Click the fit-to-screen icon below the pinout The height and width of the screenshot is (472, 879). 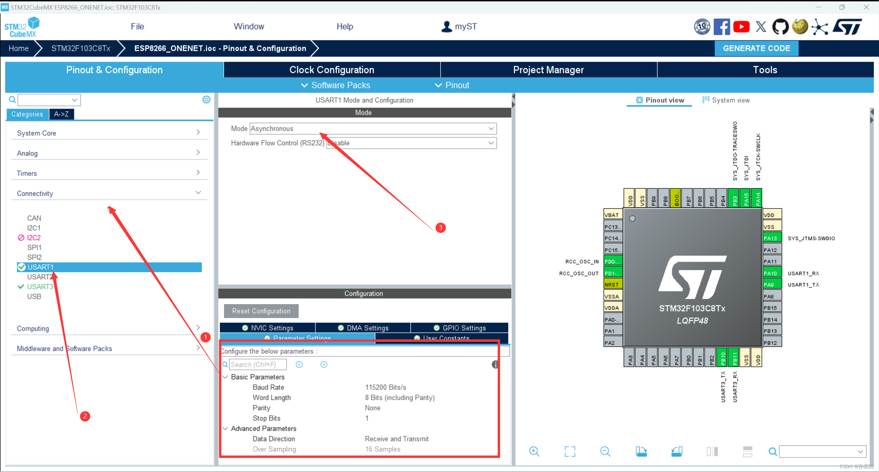click(570, 451)
